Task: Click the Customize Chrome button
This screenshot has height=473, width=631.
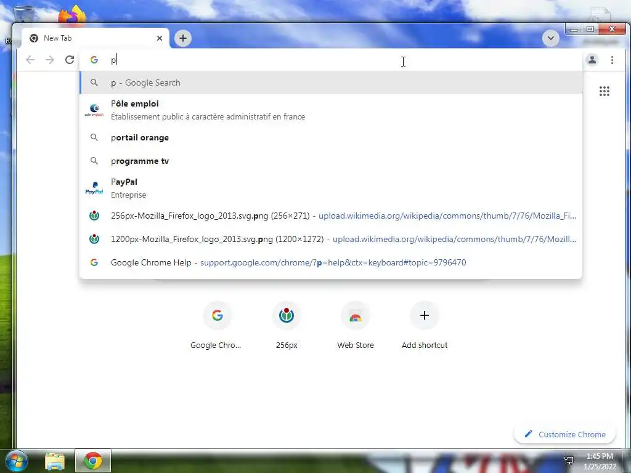Action: [564, 434]
